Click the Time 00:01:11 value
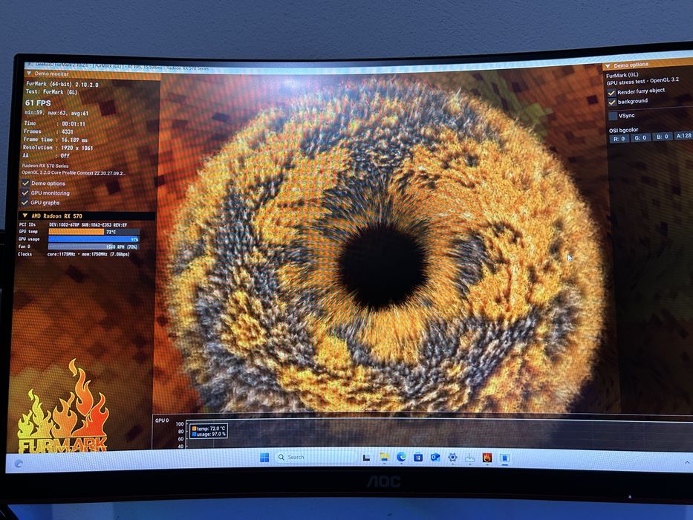 click(x=74, y=124)
